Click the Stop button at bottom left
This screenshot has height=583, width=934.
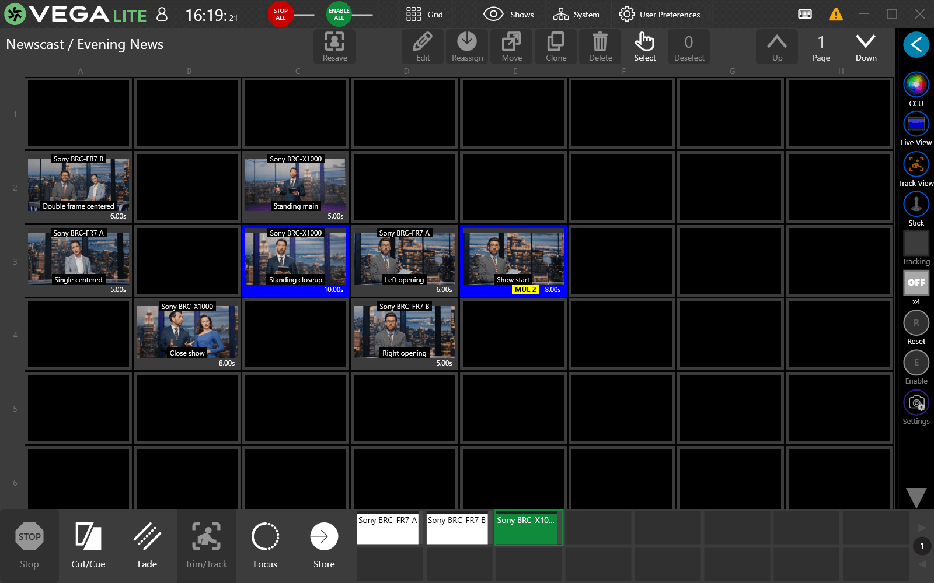coord(29,546)
